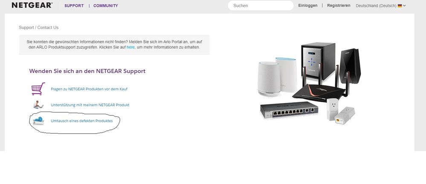The width and height of the screenshot is (426, 184).
Task: Click the person with laptop icon
Action: 38,105
